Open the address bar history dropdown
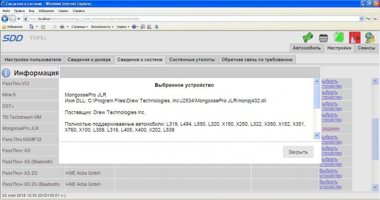The width and height of the screenshot is (380, 200). (362, 19)
